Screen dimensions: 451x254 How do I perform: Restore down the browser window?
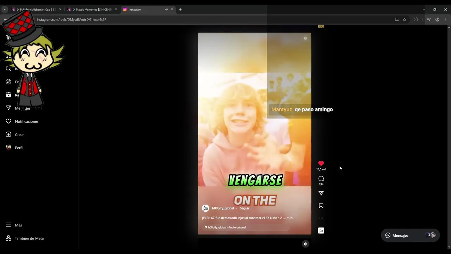[435, 10]
